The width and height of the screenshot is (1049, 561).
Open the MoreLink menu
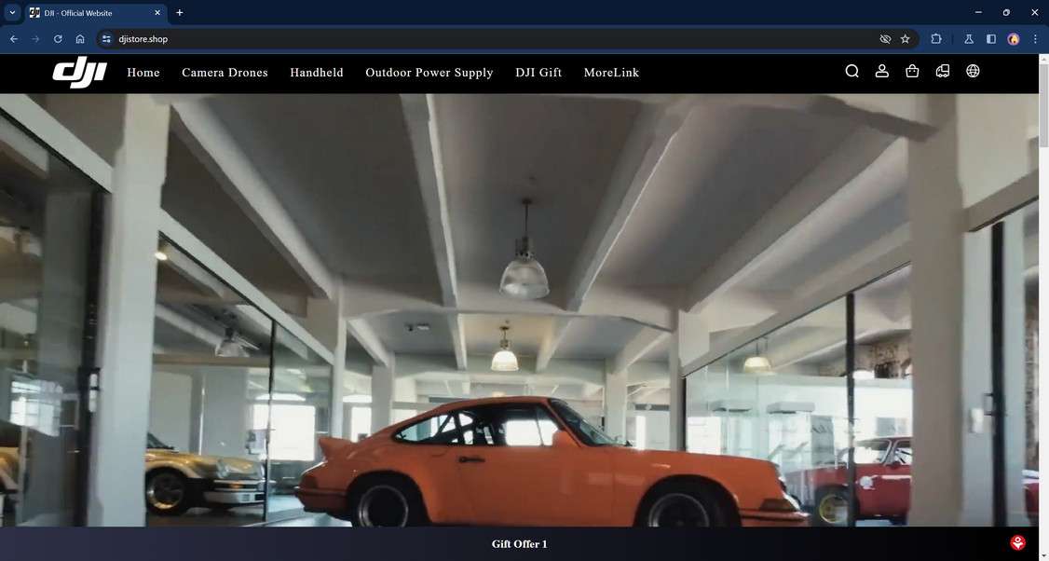coord(611,73)
